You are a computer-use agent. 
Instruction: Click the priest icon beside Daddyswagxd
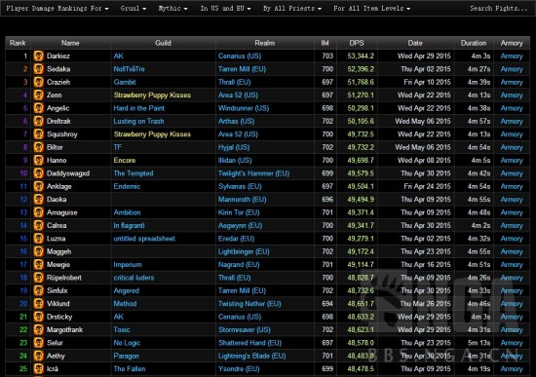[x=38, y=173]
